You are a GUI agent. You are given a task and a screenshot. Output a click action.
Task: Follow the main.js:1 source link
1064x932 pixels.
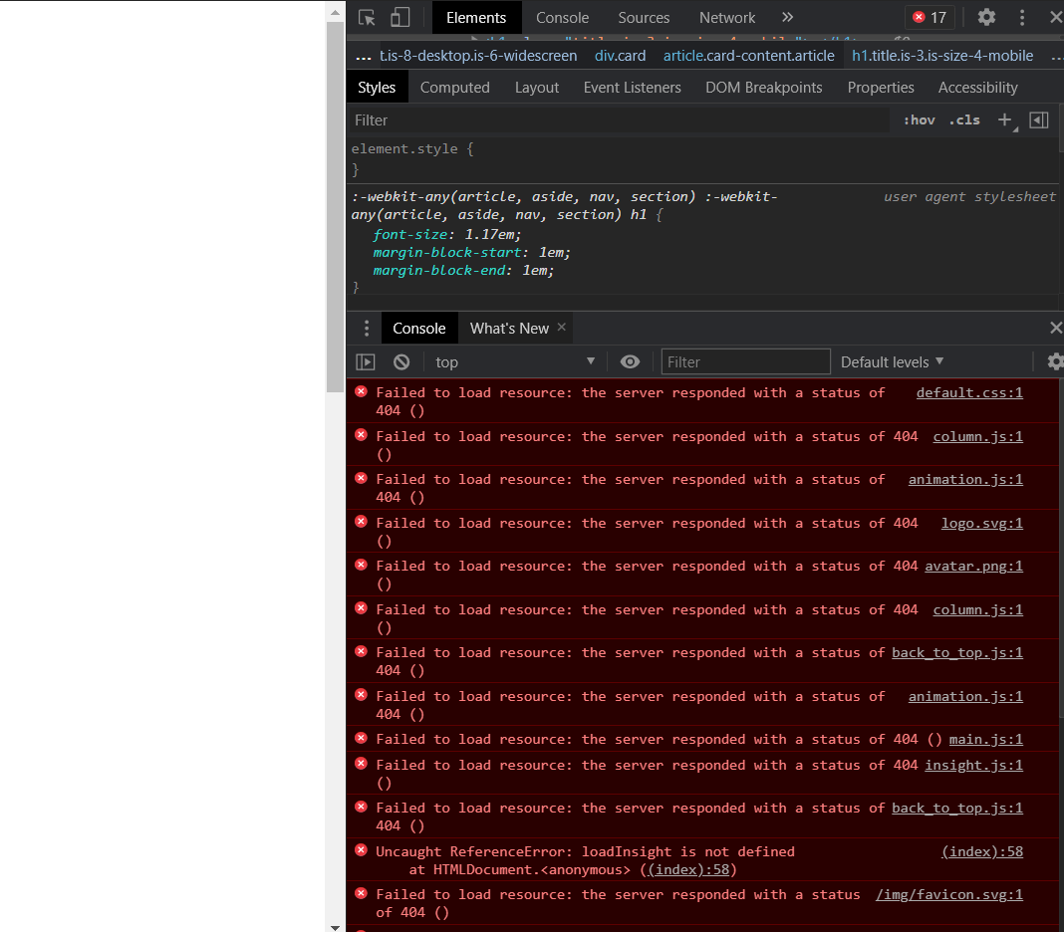tap(985, 739)
